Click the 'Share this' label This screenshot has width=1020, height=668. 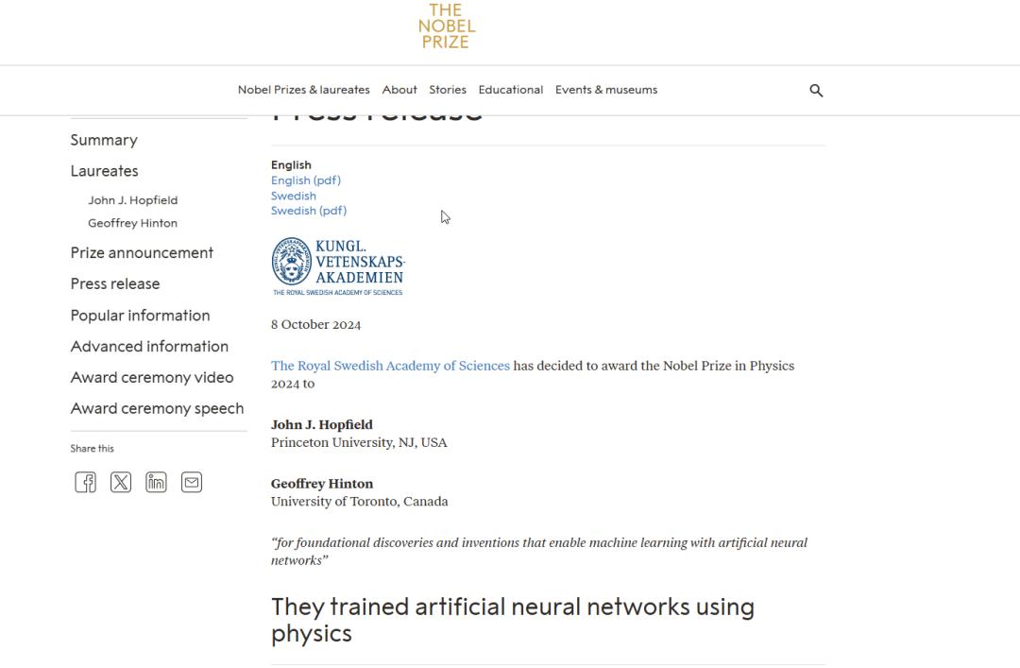click(x=92, y=449)
